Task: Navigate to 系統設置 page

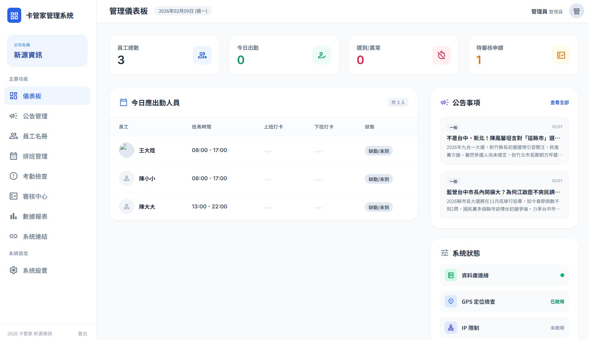Action: (x=35, y=271)
